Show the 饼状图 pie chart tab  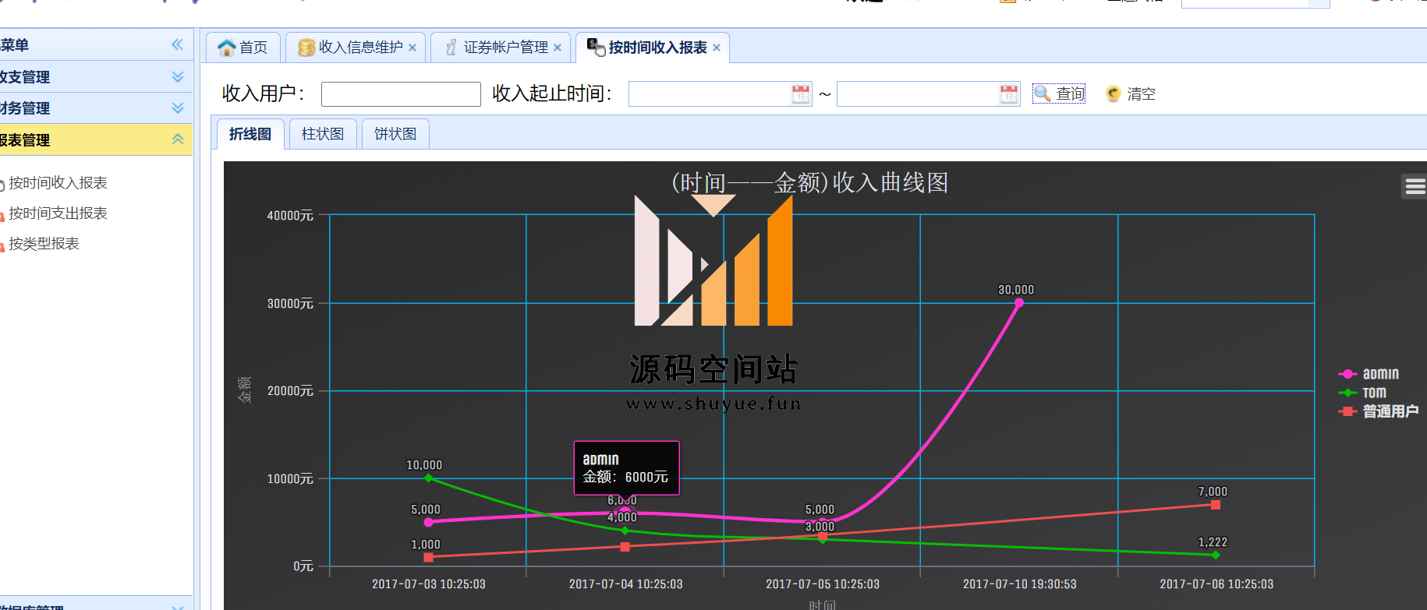coord(395,134)
